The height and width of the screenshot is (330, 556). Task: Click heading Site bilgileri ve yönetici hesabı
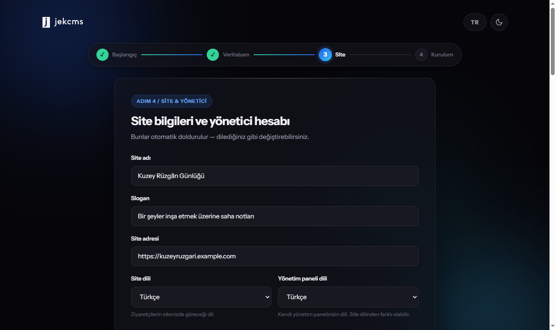(210, 121)
